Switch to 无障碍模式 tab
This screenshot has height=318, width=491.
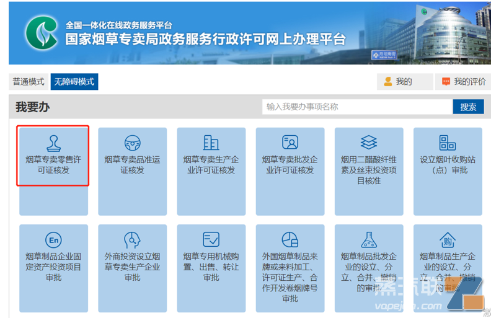coord(74,82)
